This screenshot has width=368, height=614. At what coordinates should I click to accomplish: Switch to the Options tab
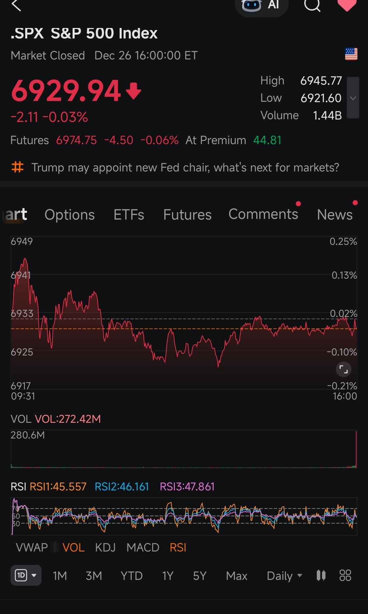[x=70, y=215]
